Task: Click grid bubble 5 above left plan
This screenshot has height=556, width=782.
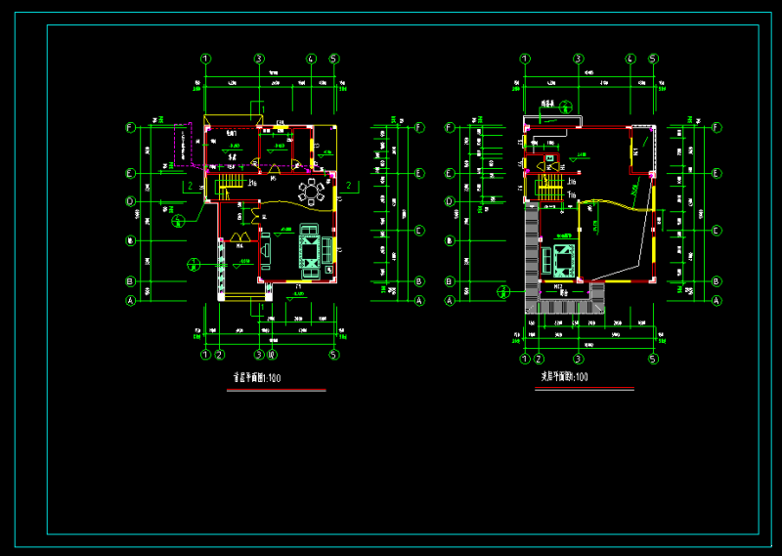Action: (x=334, y=59)
